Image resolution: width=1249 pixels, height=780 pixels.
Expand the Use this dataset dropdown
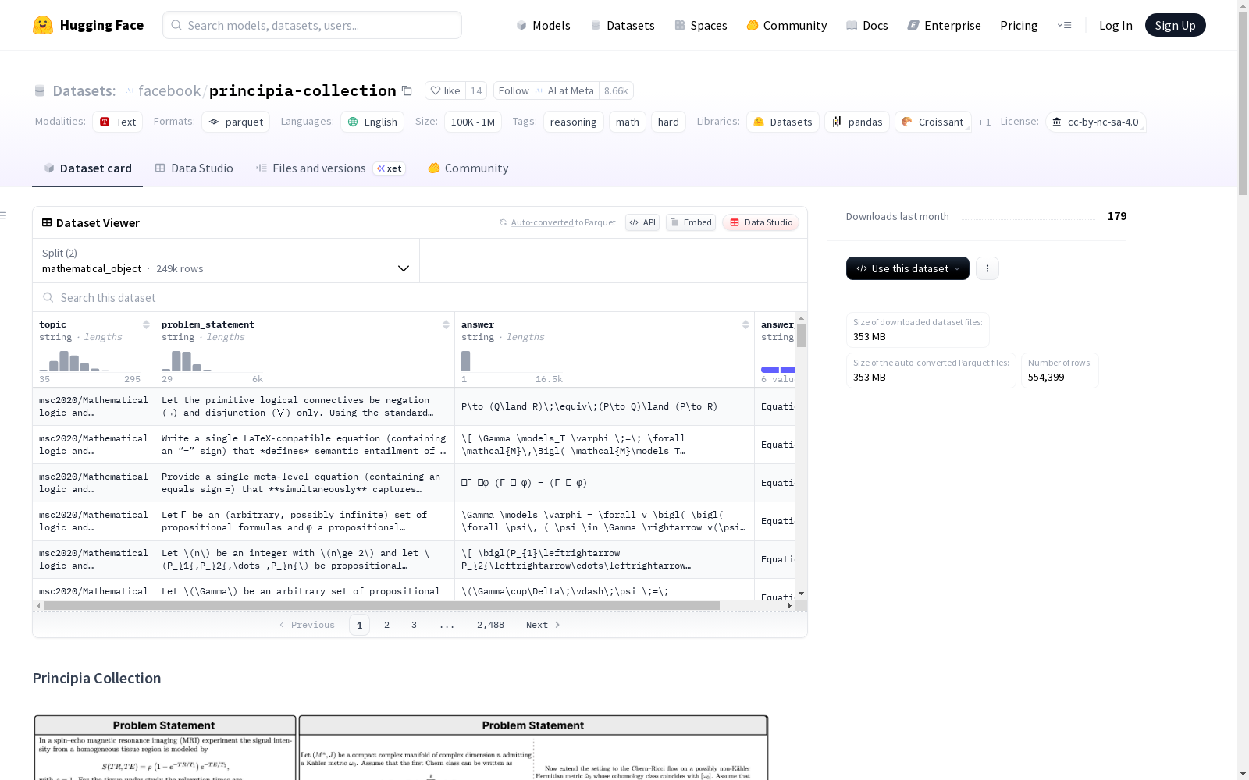point(908,268)
